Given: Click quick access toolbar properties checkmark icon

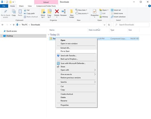Looking at the screenshot, I should coord(7,2).
